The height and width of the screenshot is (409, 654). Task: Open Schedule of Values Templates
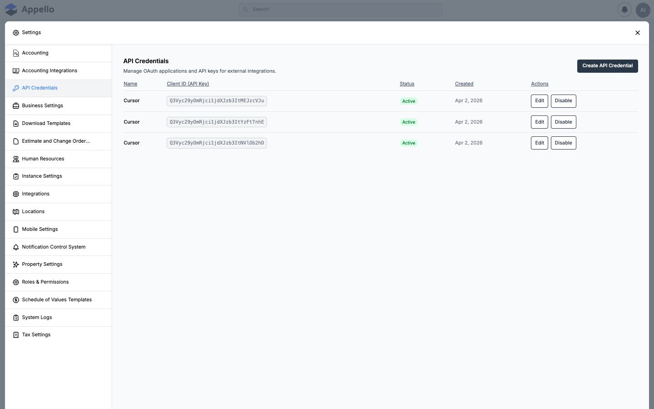[58, 300]
